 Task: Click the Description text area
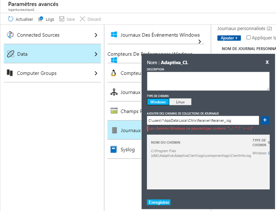click(x=208, y=81)
